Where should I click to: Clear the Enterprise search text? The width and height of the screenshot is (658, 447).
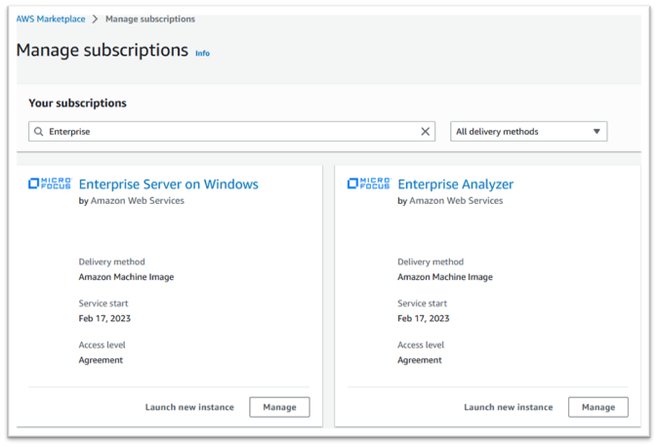(426, 132)
